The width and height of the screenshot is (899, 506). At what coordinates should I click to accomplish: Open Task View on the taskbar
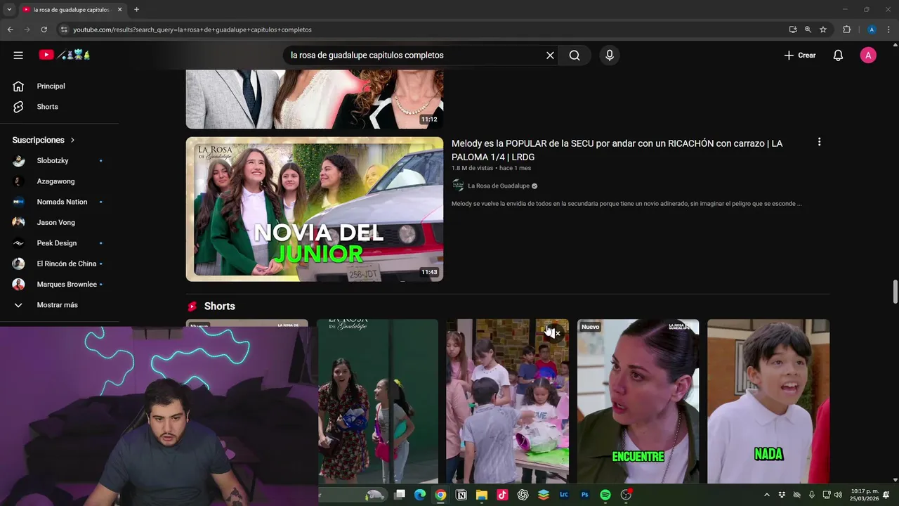(400, 495)
